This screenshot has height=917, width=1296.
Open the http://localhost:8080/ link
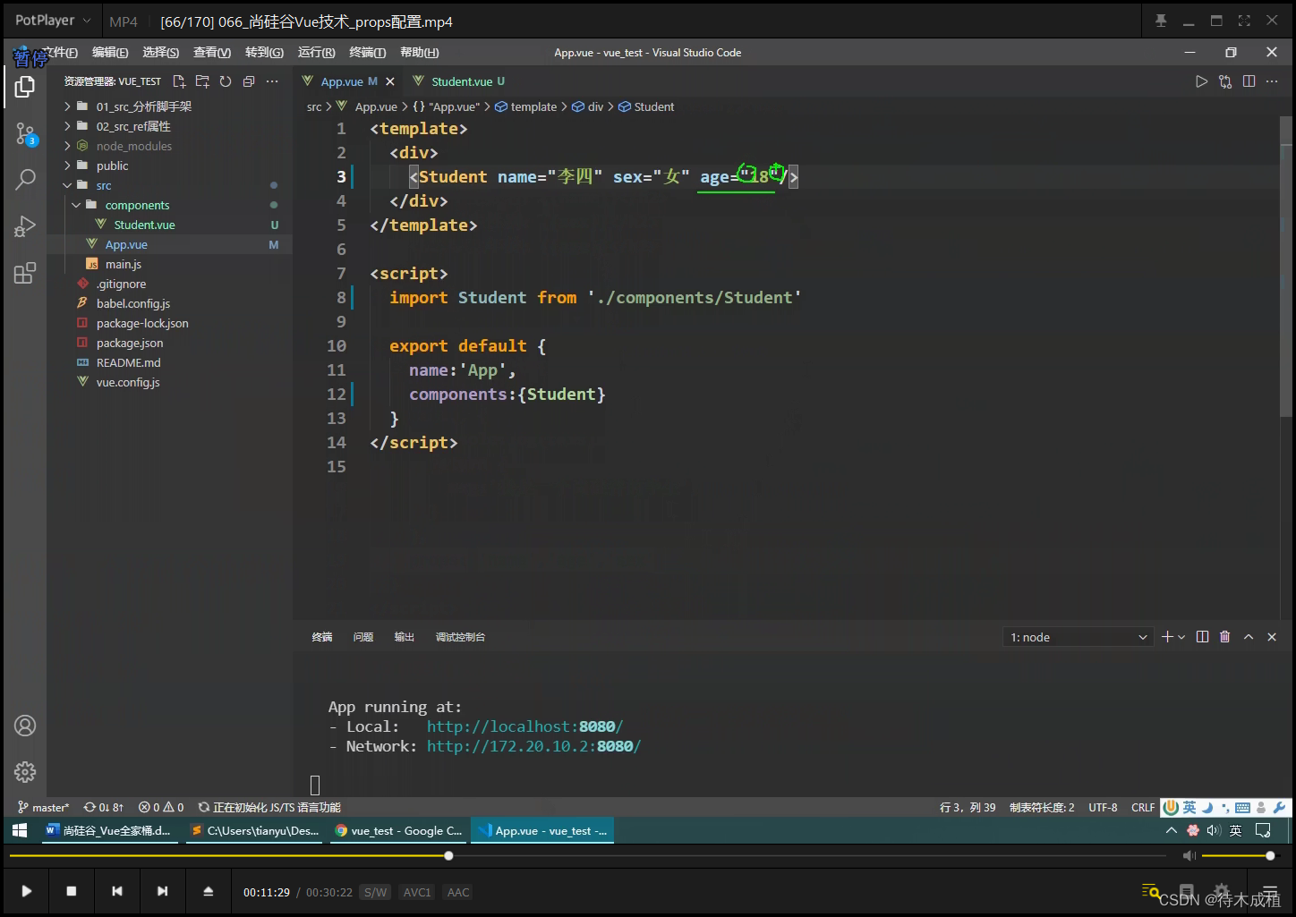(x=524, y=726)
